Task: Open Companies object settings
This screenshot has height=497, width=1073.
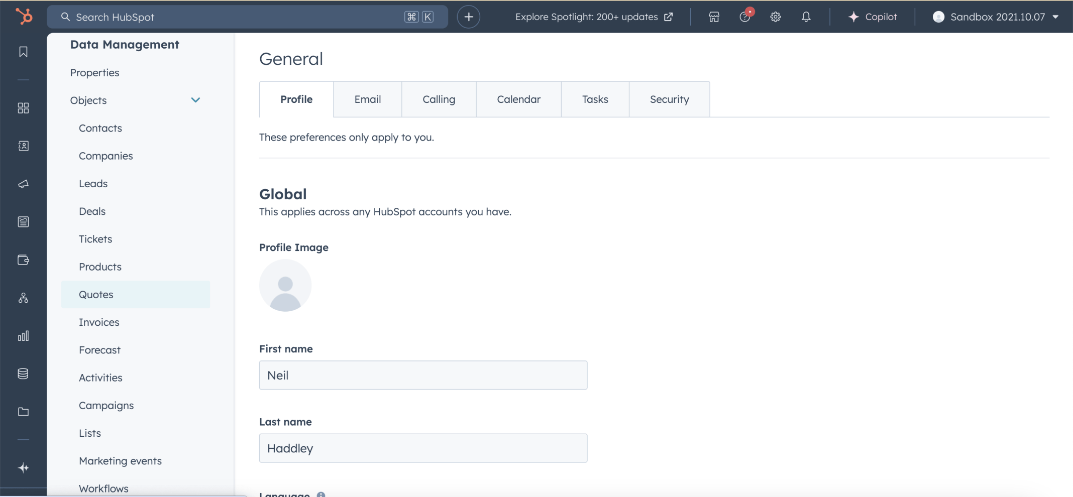Action: [x=105, y=156]
